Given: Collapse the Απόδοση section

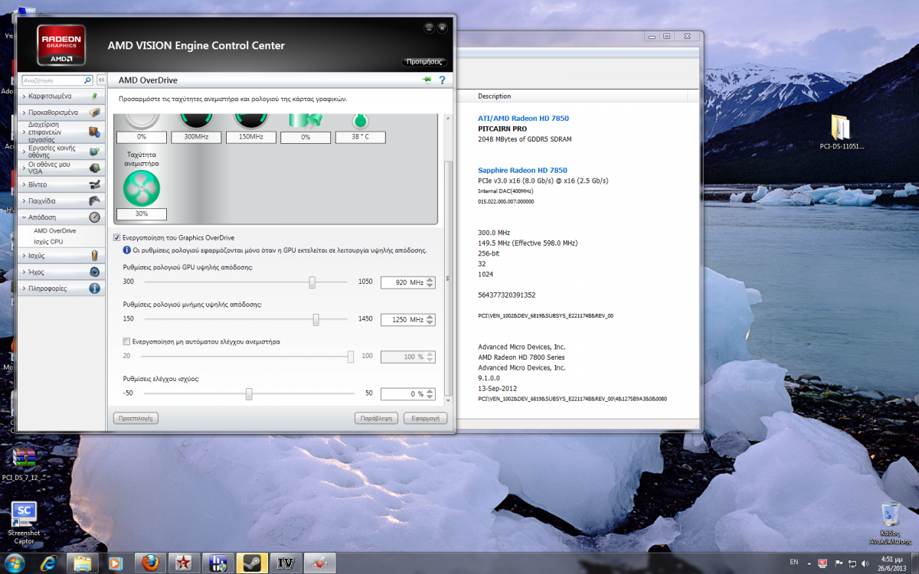Looking at the screenshot, I should pyautogui.click(x=61, y=217).
